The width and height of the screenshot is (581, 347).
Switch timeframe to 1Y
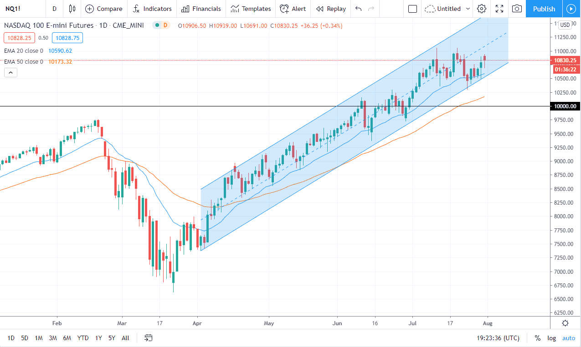[98, 338]
